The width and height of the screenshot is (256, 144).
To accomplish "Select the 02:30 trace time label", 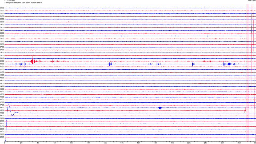I will (x=2, y=22).
